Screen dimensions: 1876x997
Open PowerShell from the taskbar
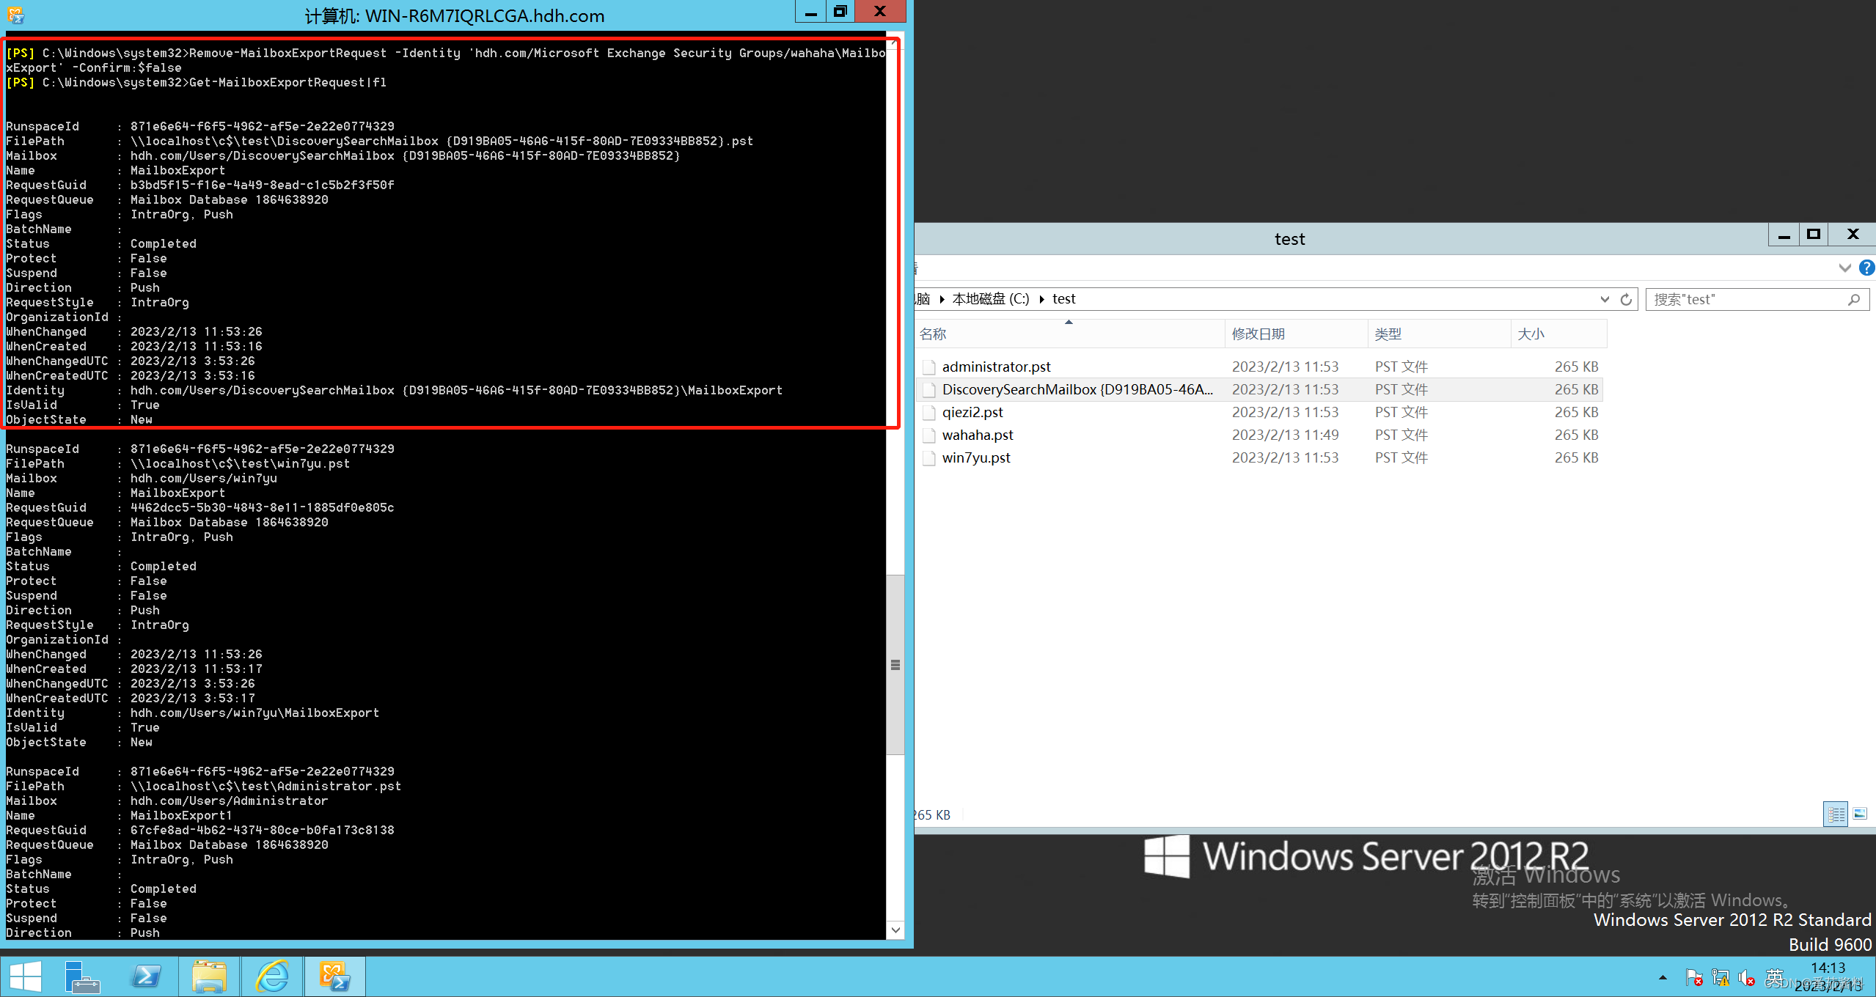(146, 976)
